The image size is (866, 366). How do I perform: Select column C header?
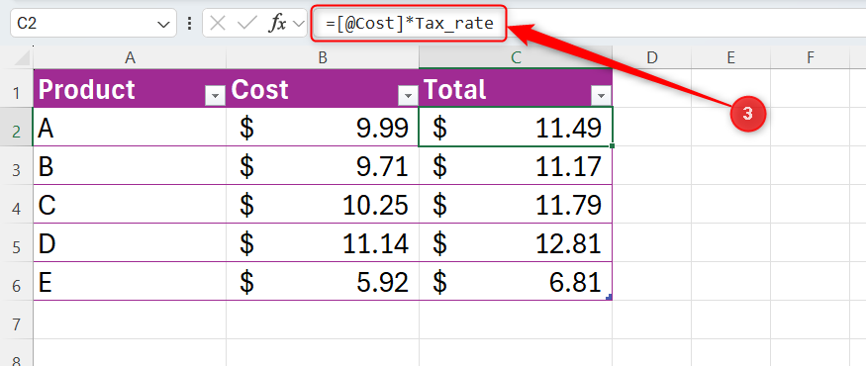tap(516, 57)
